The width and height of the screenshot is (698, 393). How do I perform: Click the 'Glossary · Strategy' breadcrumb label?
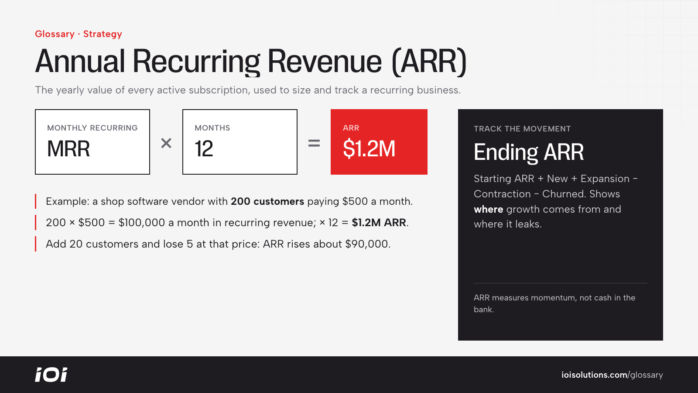coord(79,34)
